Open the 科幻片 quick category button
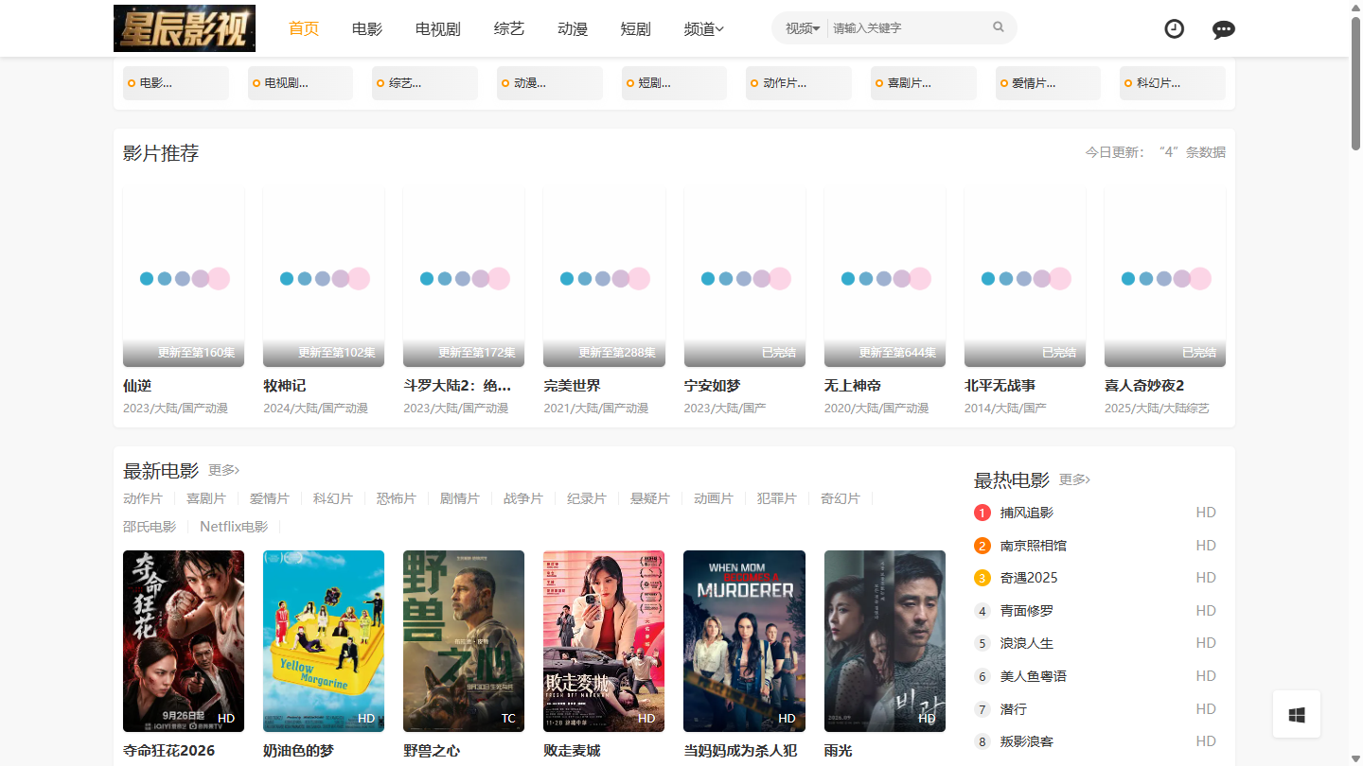 pos(1173,83)
